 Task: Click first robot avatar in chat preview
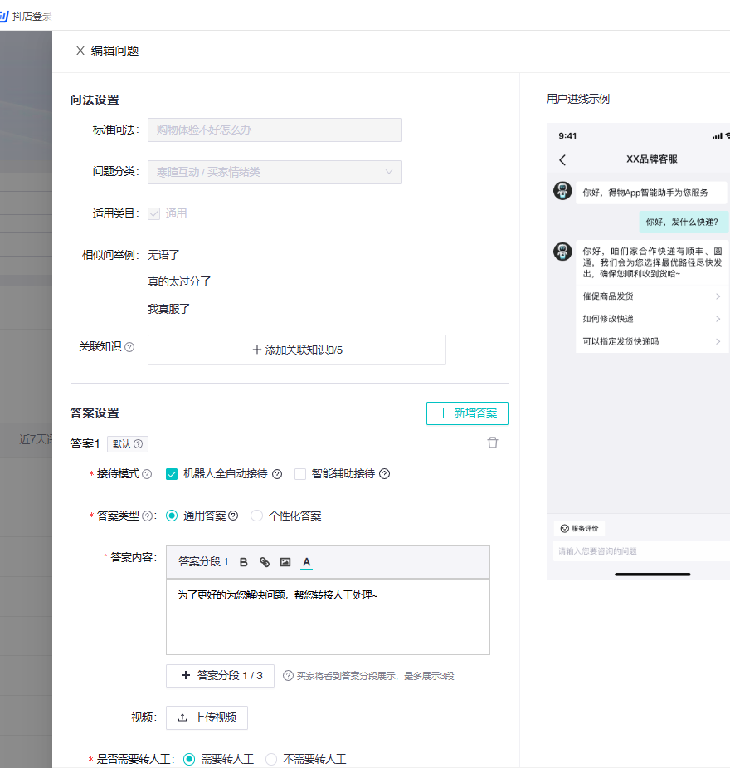[562, 190]
